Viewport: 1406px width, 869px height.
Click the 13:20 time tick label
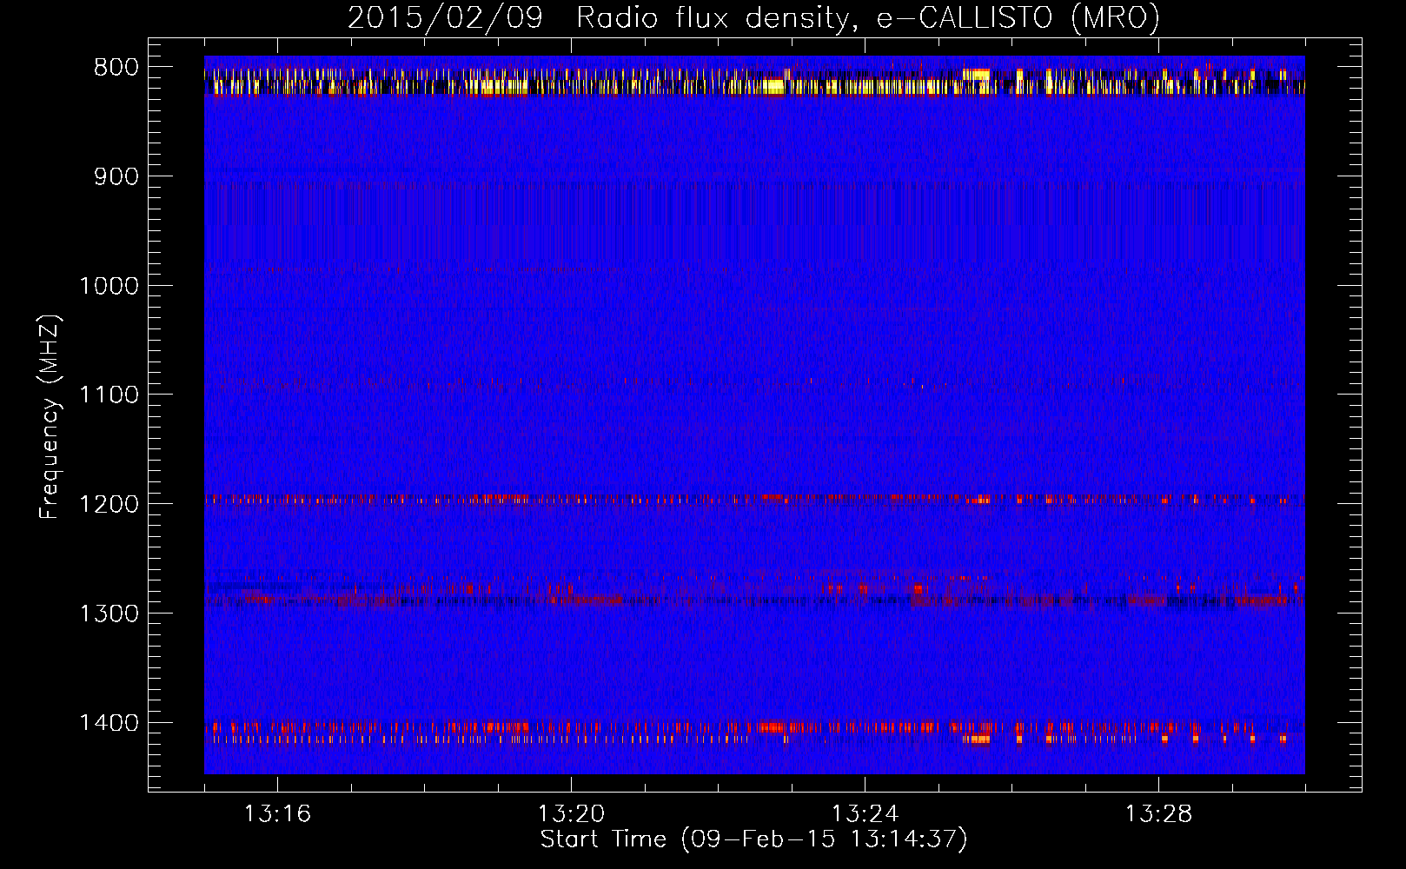pos(571,814)
